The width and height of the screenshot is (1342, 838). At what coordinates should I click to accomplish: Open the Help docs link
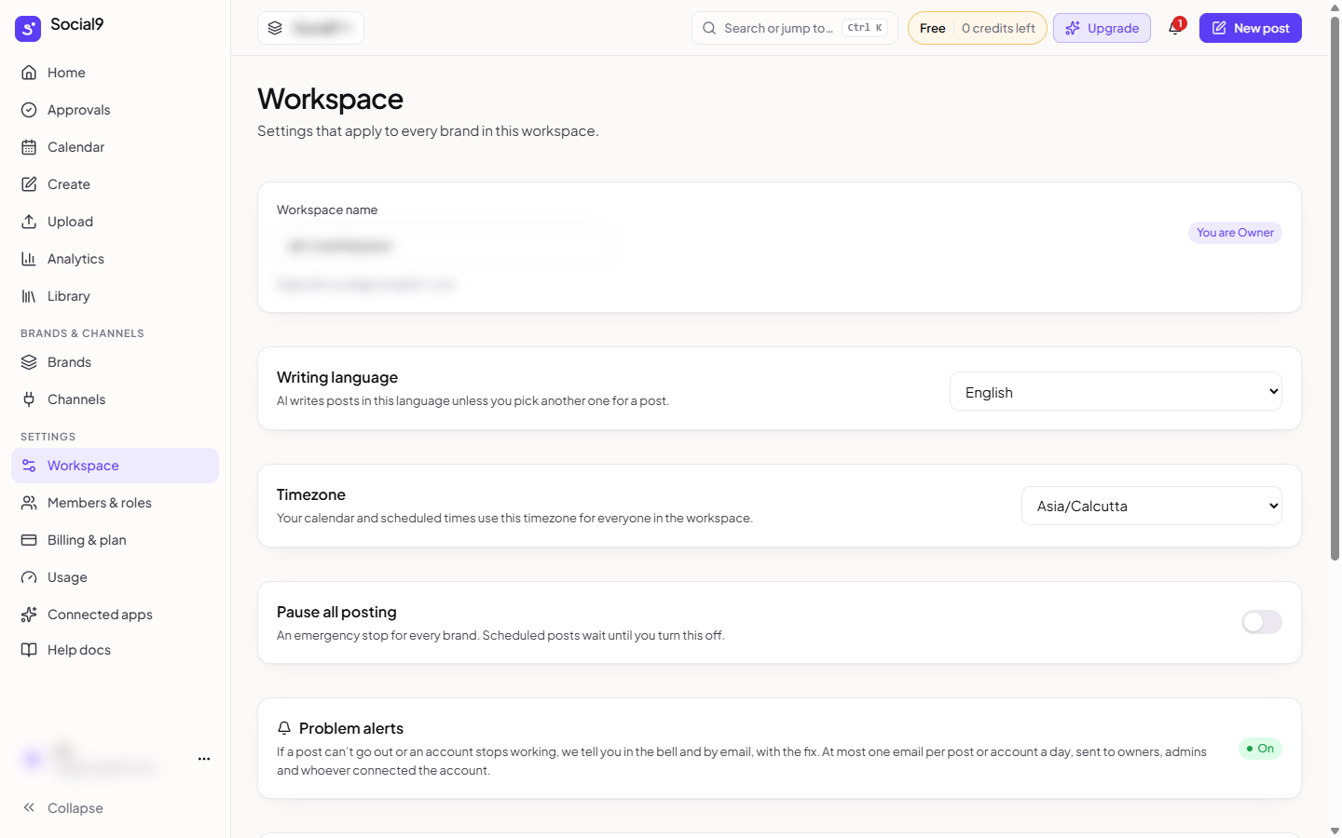[115, 650]
